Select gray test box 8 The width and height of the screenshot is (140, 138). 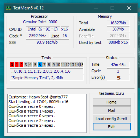[x=49, y=65]
